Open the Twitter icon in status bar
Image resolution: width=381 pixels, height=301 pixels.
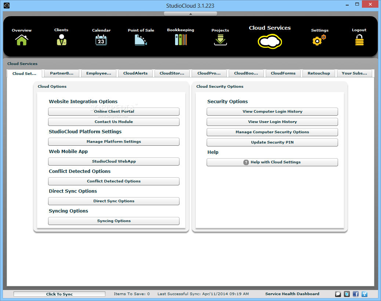tap(347, 294)
